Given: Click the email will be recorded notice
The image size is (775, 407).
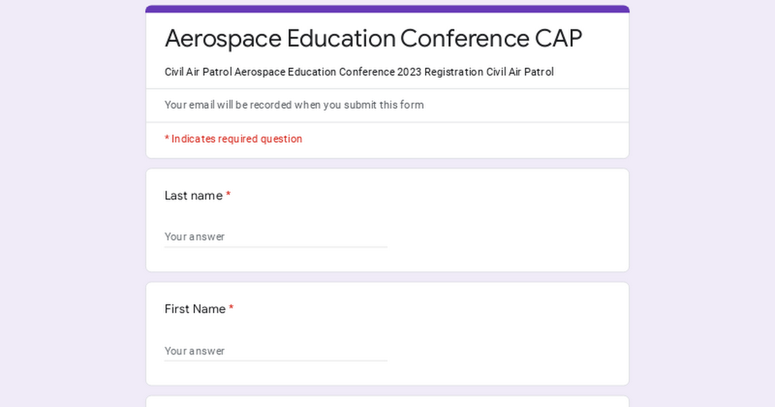Looking at the screenshot, I should click(294, 105).
